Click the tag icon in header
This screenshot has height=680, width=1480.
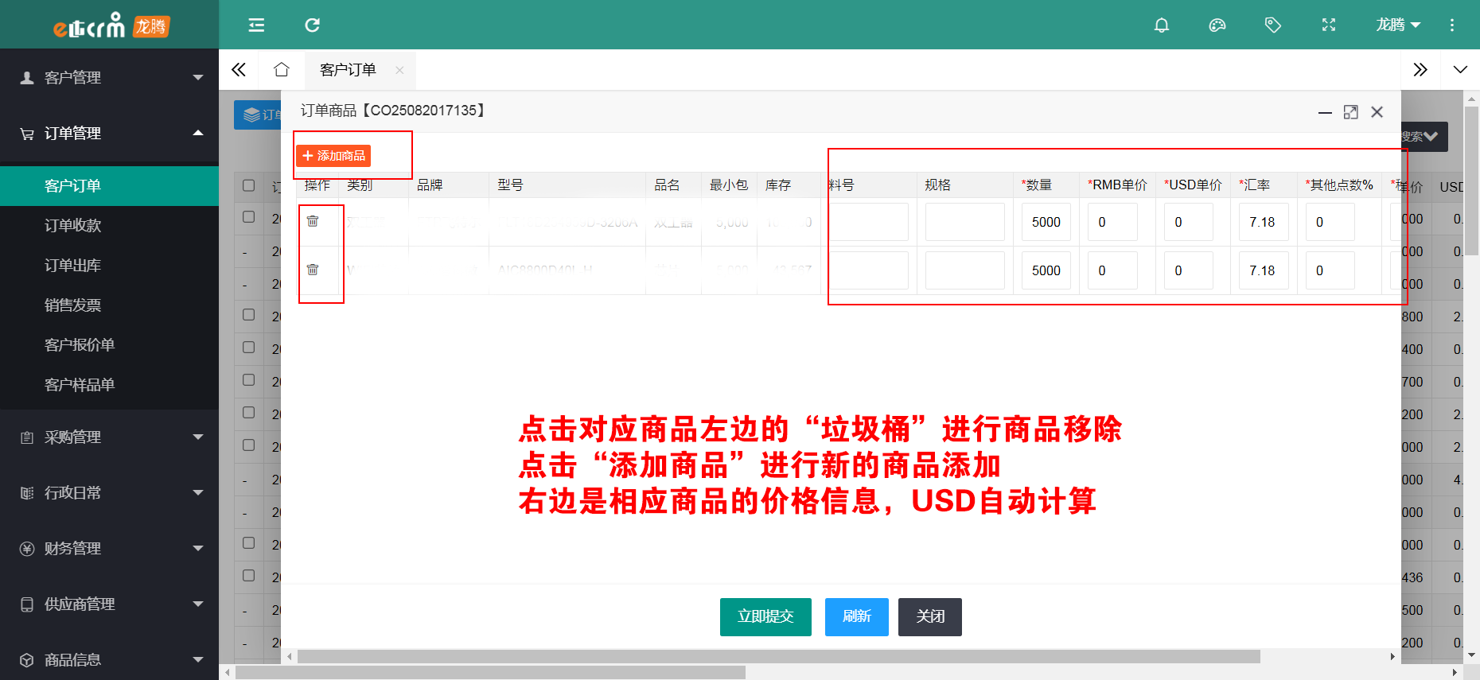coord(1272,25)
